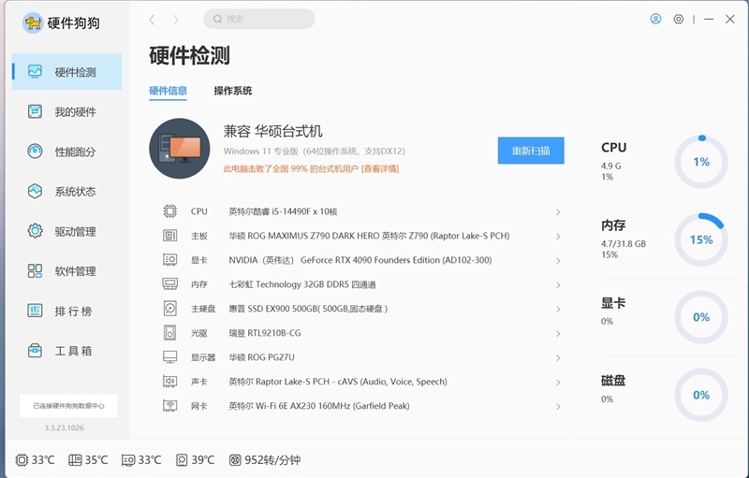This screenshot has height=478, width=749.
Task: Click the 主硬盘 disk row icon
Action: 170,309
